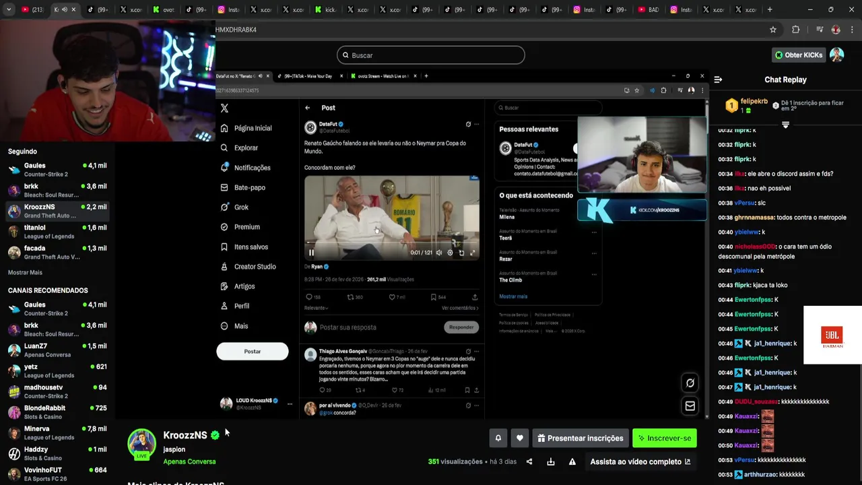Image resolution: width=862 pixels, height=485 pixels.
Task: Bookmark page with Chrome star icon
Action: coord(773,30)
